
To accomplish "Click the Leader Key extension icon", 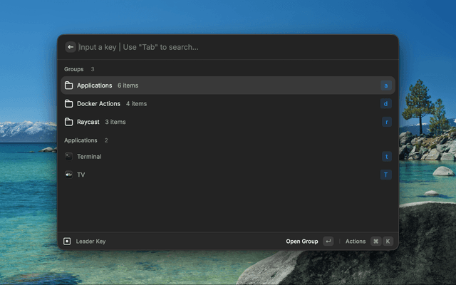I will click(x=67, y=242).
